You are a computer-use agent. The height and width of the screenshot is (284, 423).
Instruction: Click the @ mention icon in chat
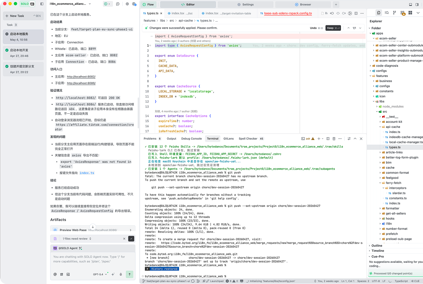click(55, 275)
